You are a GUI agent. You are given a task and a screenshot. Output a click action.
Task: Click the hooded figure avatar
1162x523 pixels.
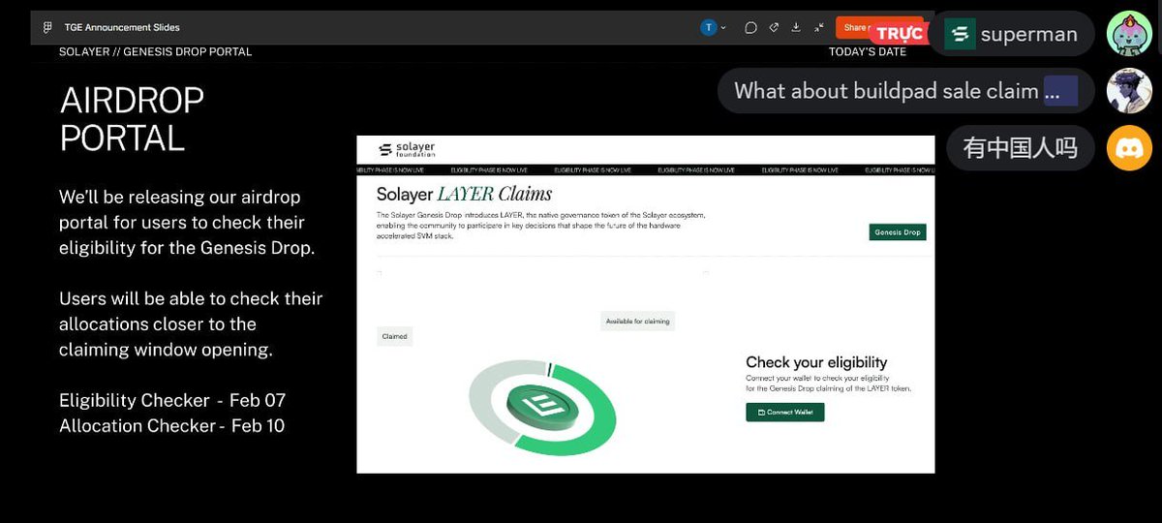tap(1129, 91)
